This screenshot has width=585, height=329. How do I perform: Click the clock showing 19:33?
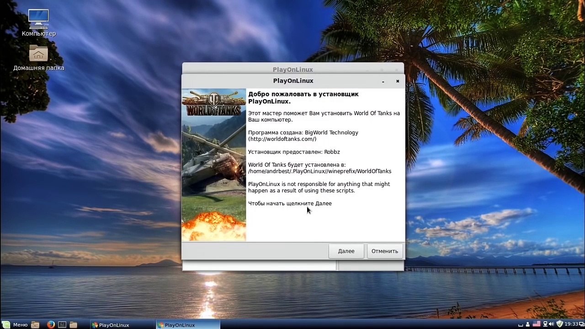click(x=571, y=324)
